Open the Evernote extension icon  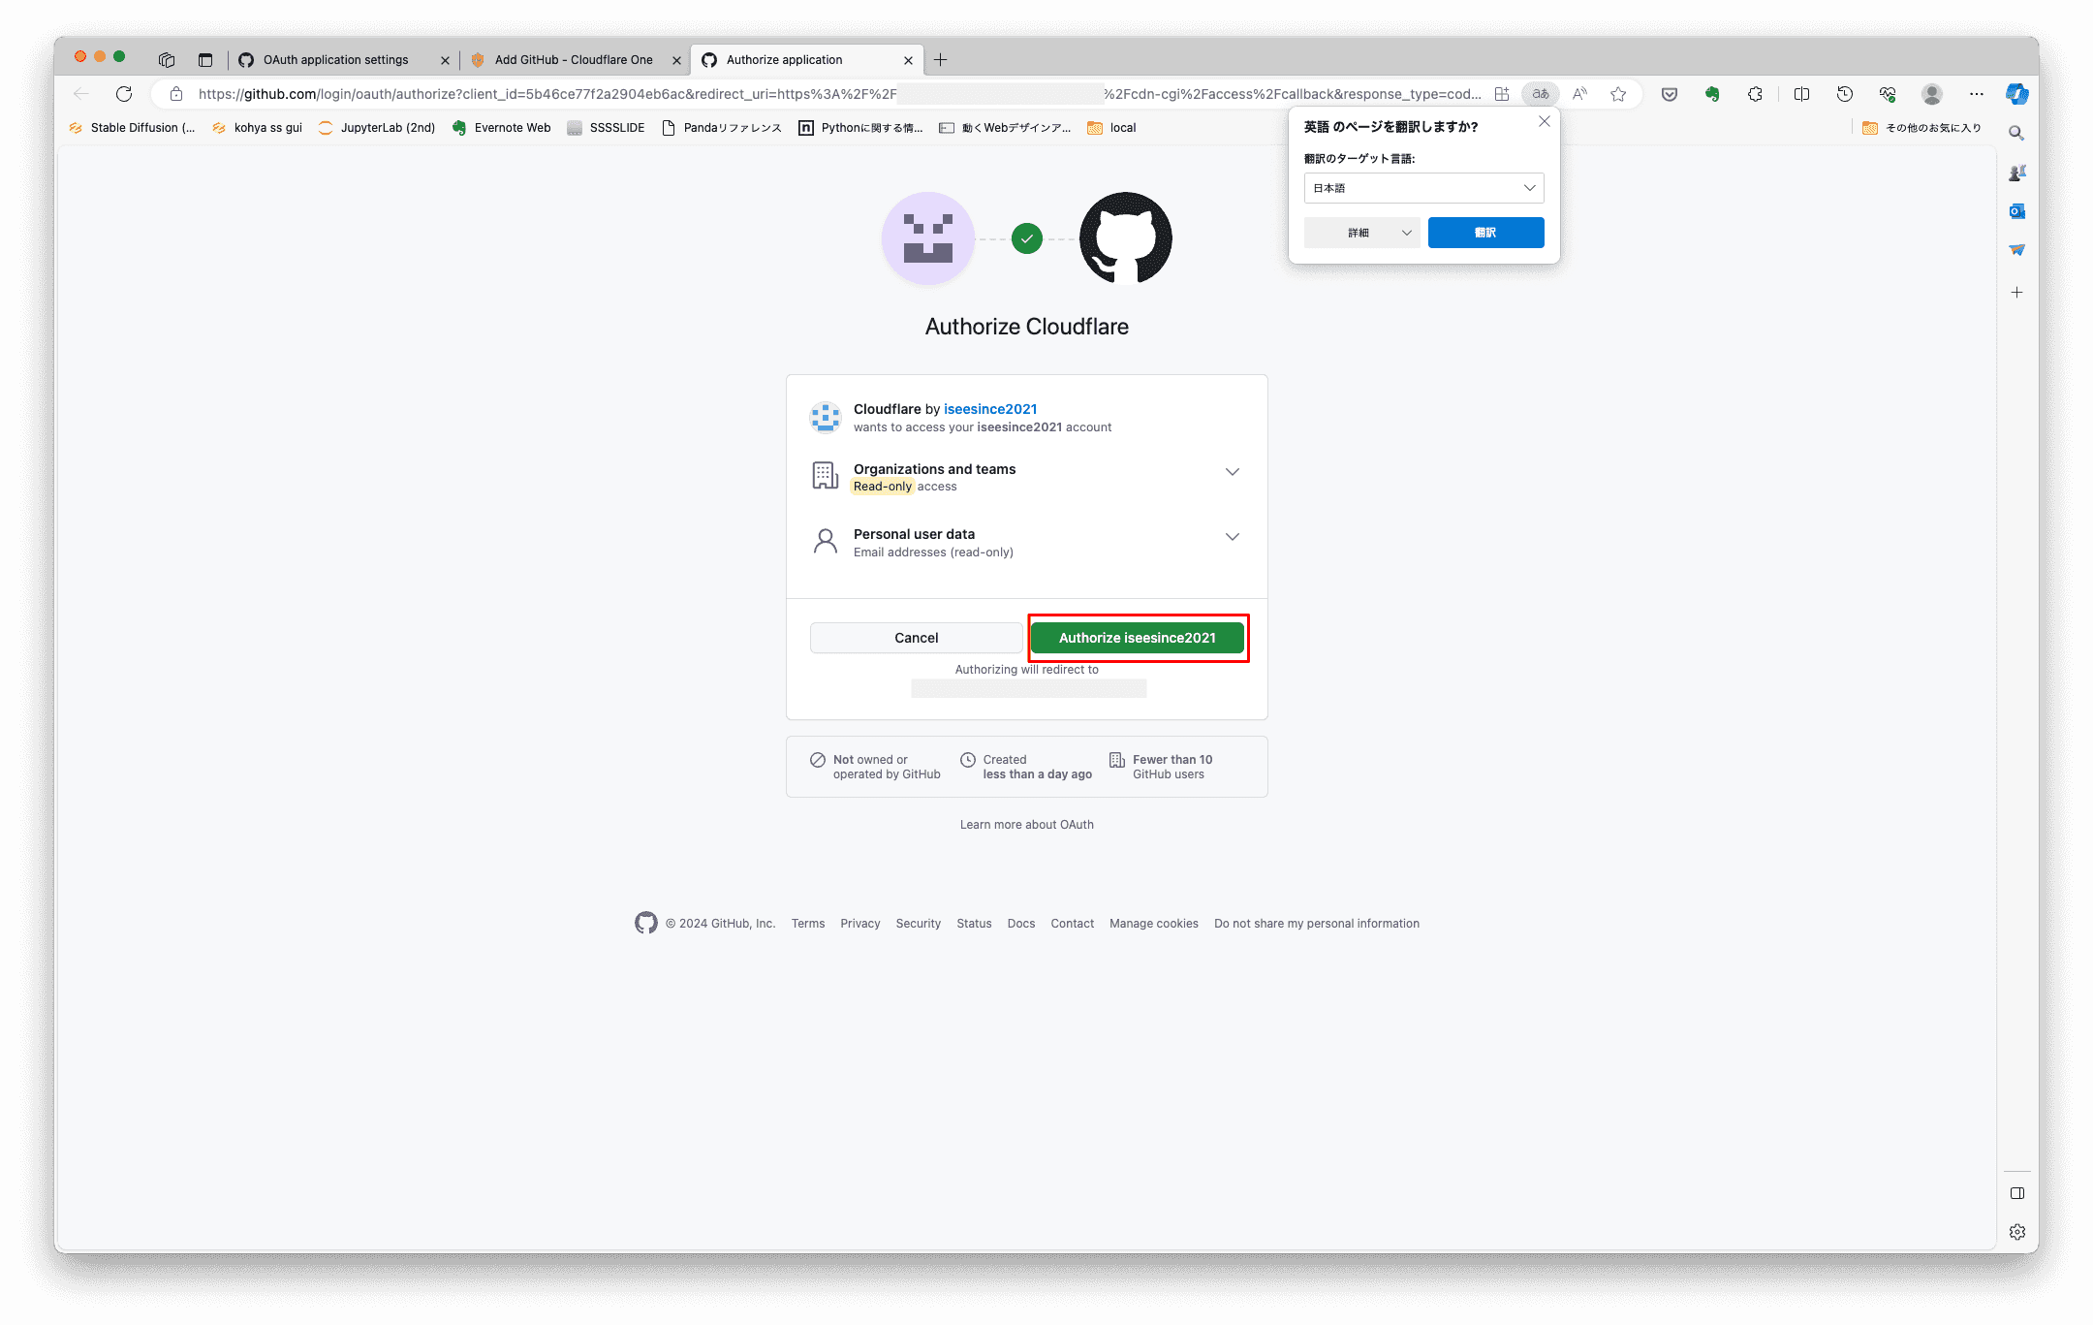1712,94
